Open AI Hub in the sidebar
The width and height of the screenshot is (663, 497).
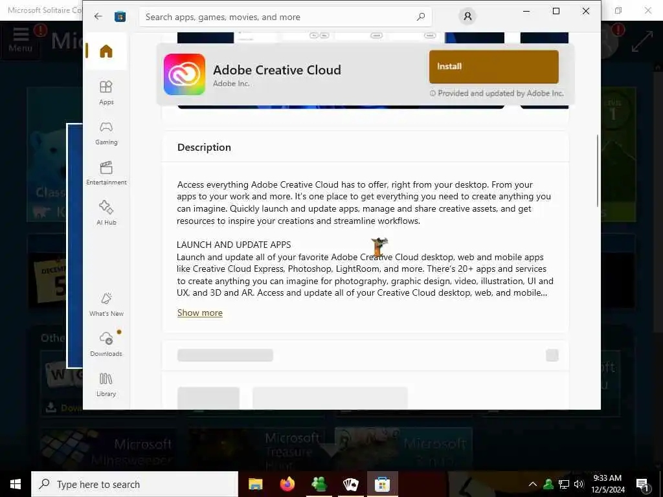106,212
